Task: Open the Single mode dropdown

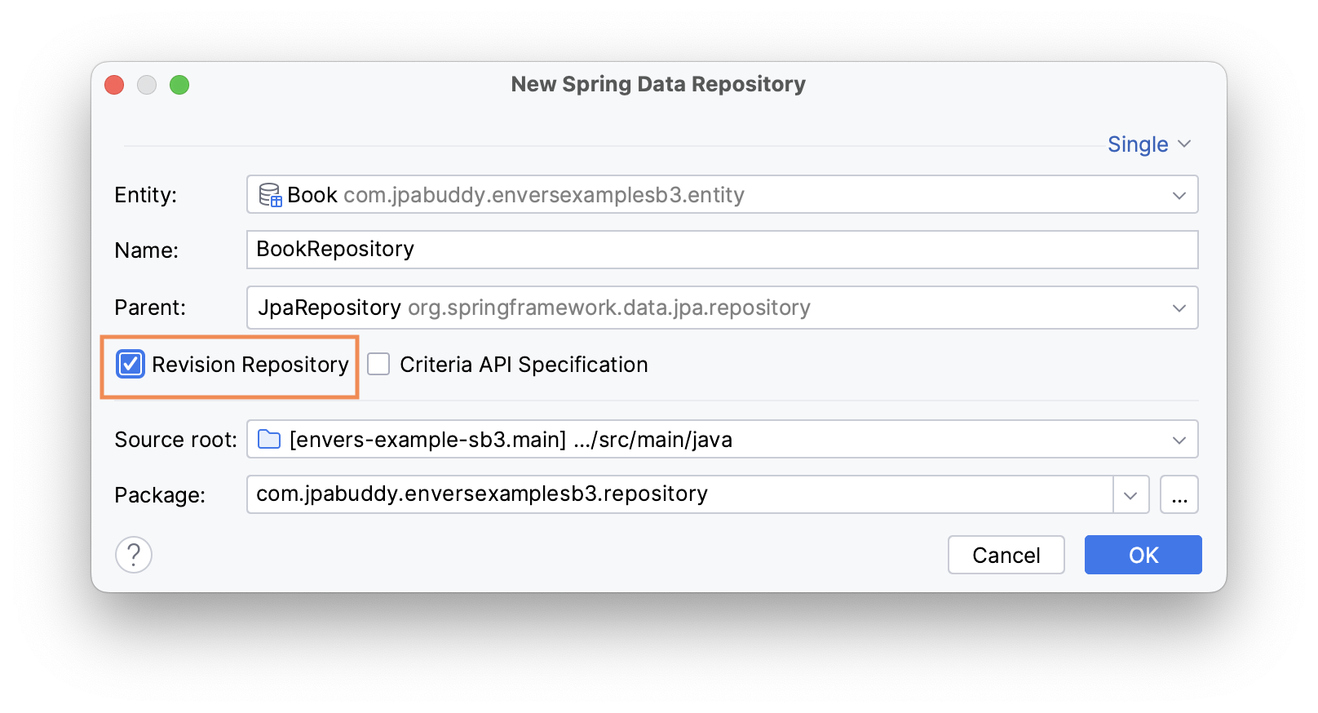Action: pos(1148,144)
